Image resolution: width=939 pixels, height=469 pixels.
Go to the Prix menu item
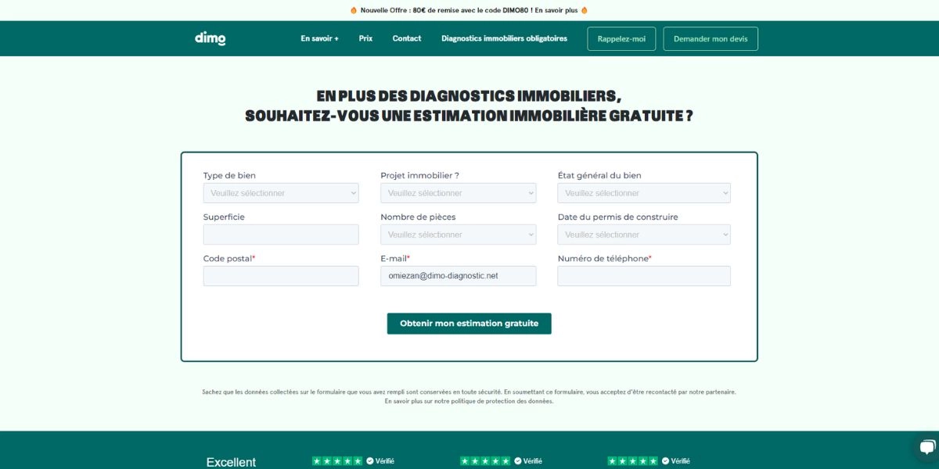pyautogui.click(x=365, y=38)
